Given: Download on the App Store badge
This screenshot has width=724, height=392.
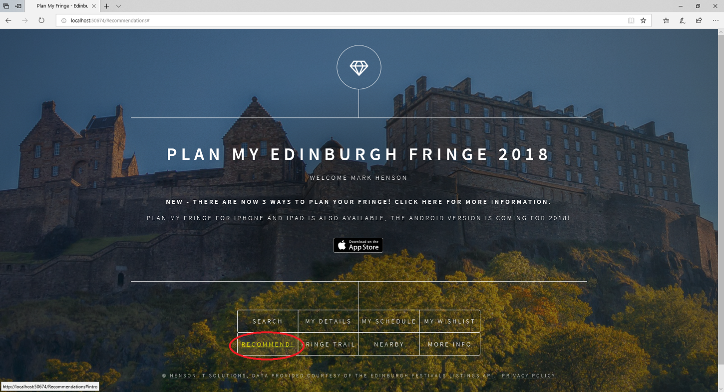Looking at the screenshot, I should point(358,245).
